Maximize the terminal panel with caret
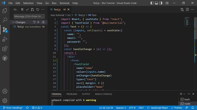 click(x=189, y=94)
